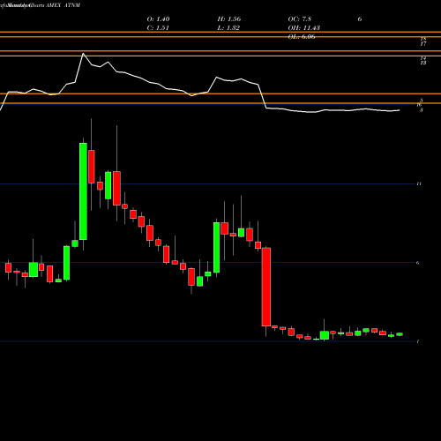
Task: Select the OH: 11.43 reading
Action: [304, 28]
